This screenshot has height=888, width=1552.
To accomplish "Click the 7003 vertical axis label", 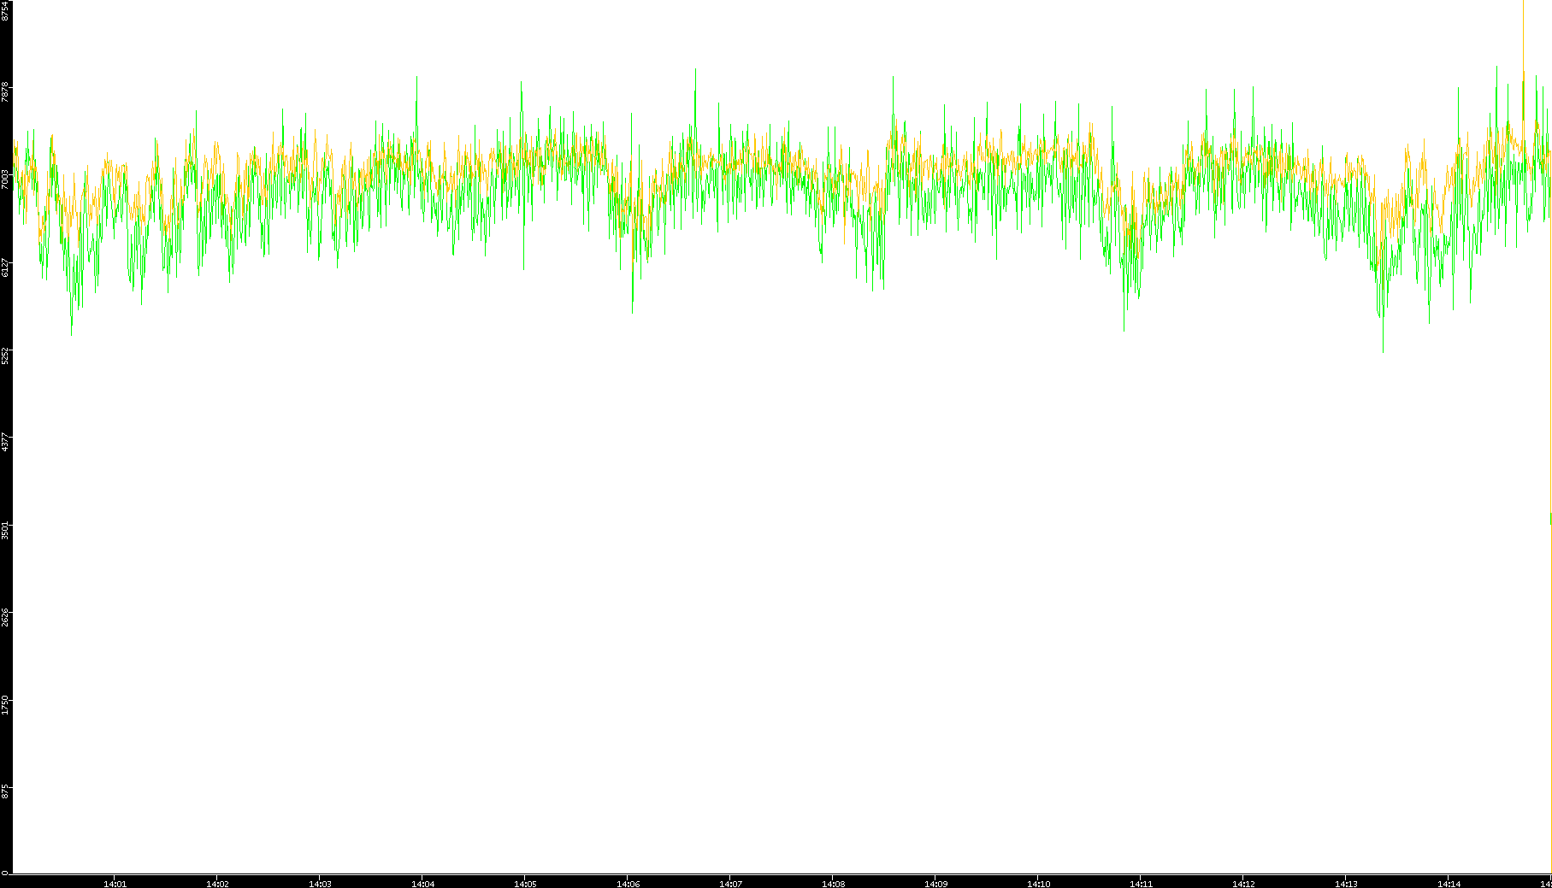I will pyautogui.click(x=5, y=179).
